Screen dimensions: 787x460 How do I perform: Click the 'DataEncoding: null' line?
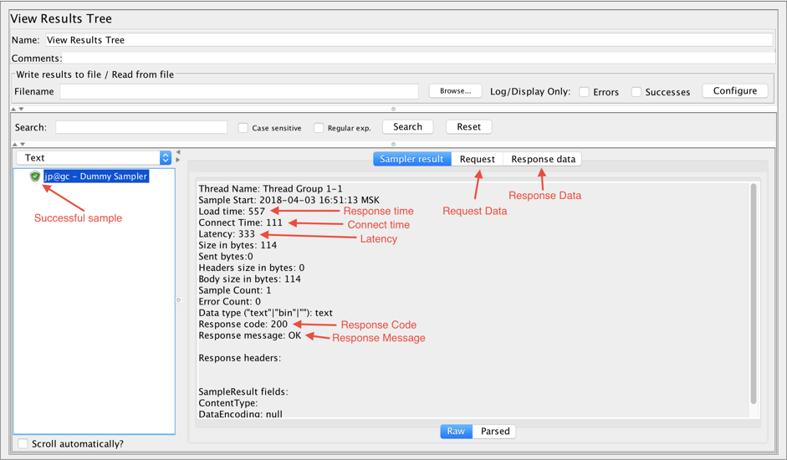[x=240, y=414]
